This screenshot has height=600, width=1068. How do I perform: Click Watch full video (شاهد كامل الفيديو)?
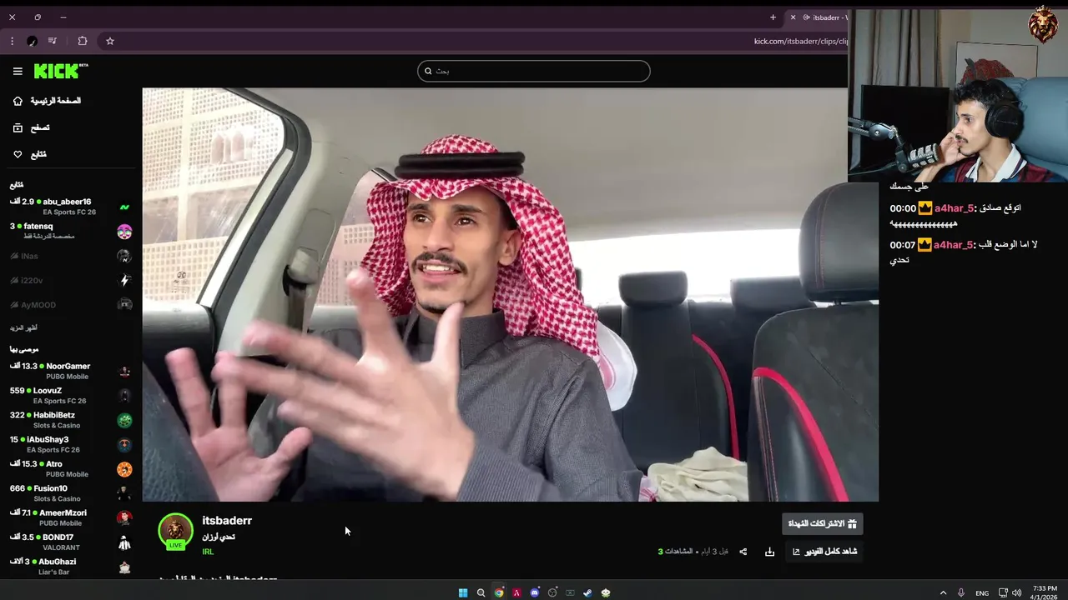point(824,552)
